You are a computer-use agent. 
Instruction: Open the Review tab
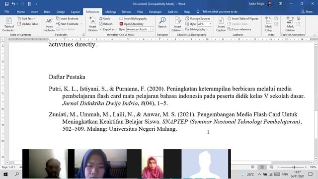(x=126, y=12)
